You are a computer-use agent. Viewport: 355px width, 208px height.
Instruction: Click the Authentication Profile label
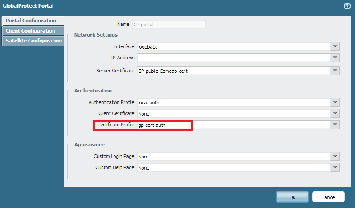coord(111,102)
